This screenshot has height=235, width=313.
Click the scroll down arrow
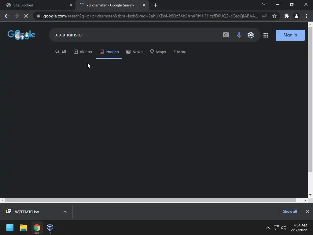click(x=310, y=195)
